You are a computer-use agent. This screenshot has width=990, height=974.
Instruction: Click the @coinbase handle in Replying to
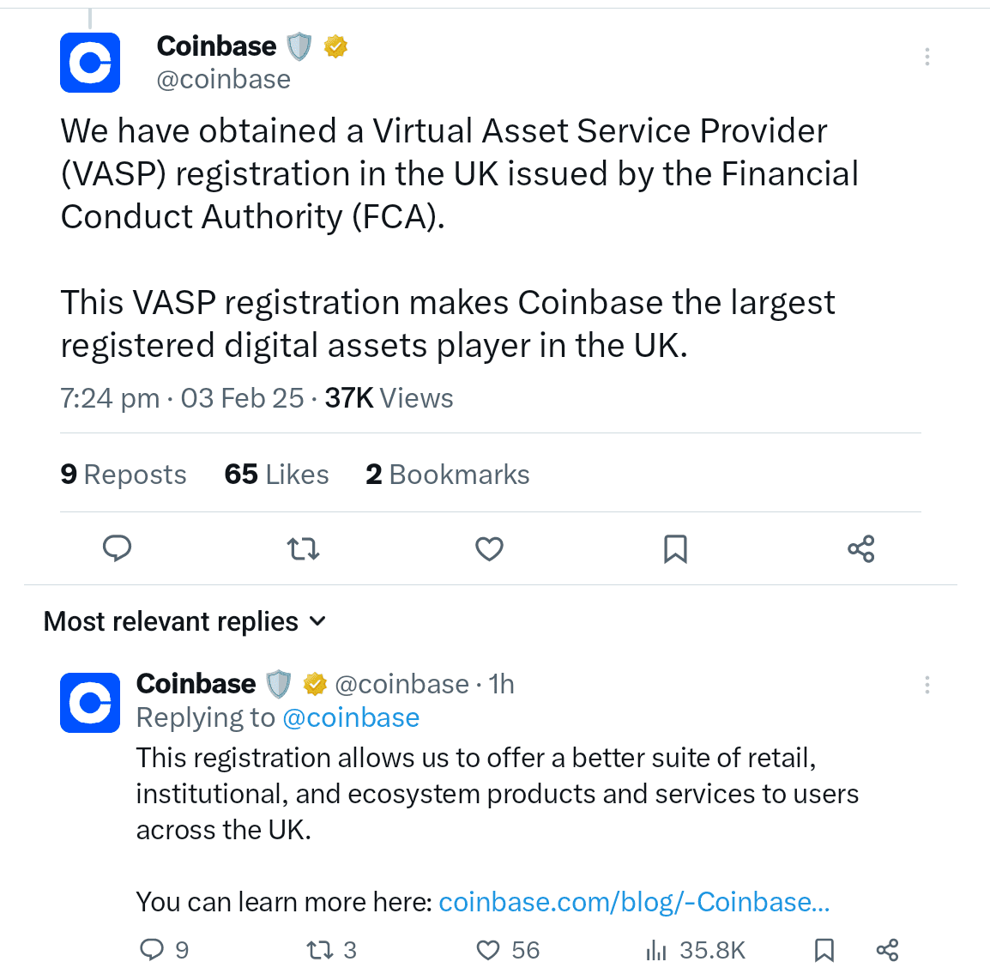click(351, 717)
